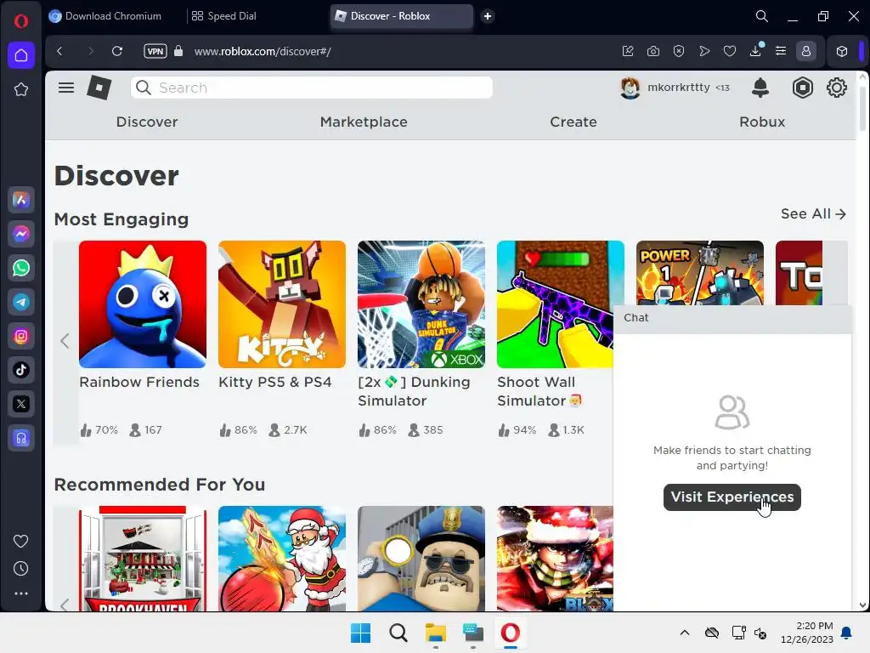
Task: Click the share page icon in the address bar
Action: pyautogui.click(x=628, y=51)
